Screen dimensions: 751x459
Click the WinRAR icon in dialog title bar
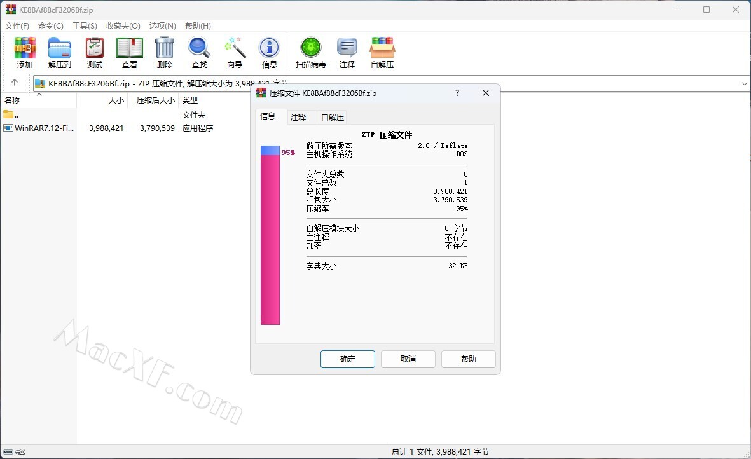[261, 93]
